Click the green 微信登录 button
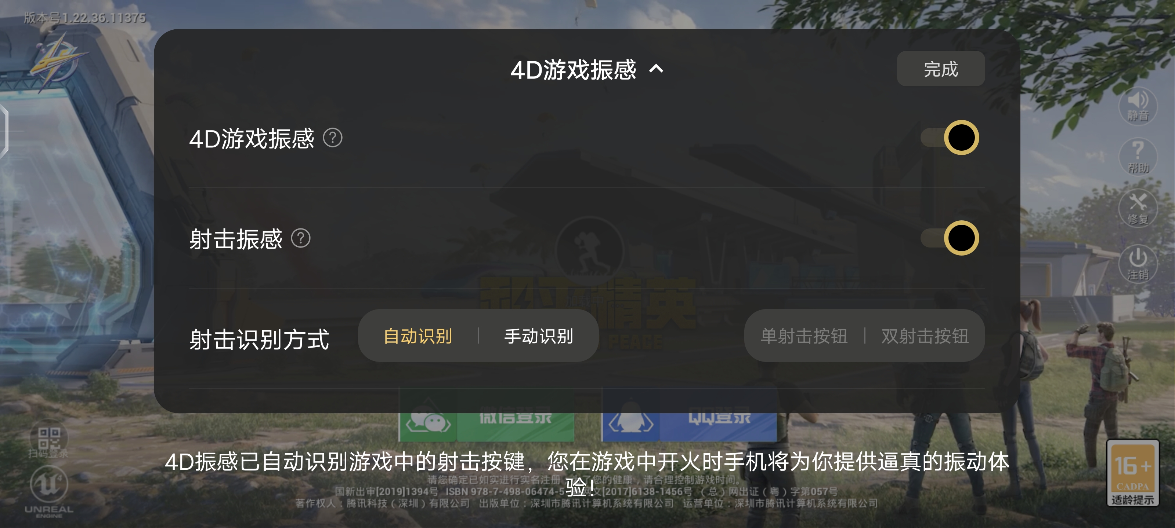This screenshot has height=528, width=1175. (486, 426)
